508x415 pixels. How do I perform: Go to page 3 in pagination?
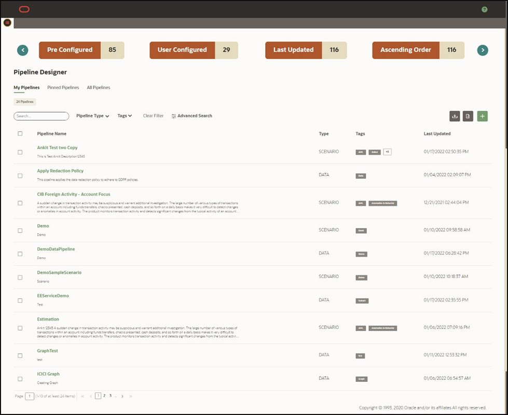[111, 396]
